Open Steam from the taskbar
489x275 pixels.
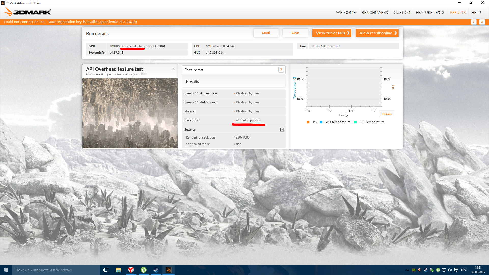156,270
